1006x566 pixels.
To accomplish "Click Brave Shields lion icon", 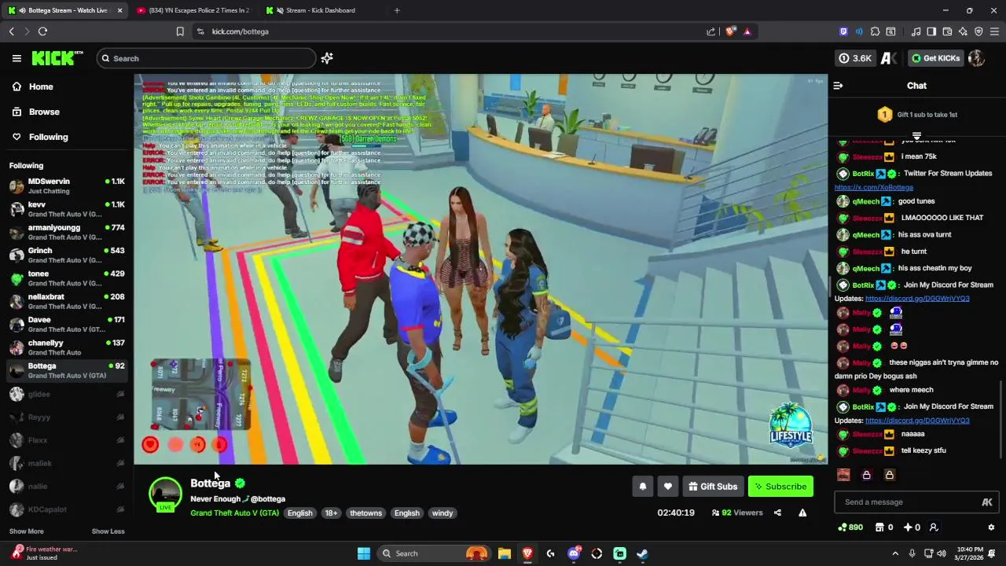I will [x=730, y=31].
